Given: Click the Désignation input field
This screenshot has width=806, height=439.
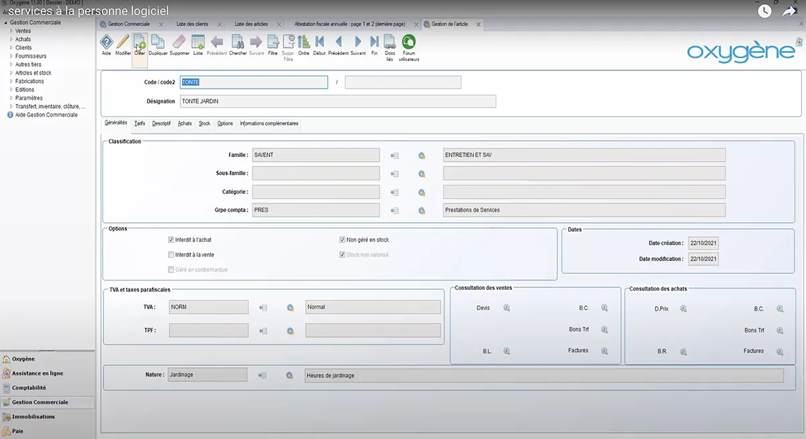Looking at the screenshot, I should [x=338, y=101].
